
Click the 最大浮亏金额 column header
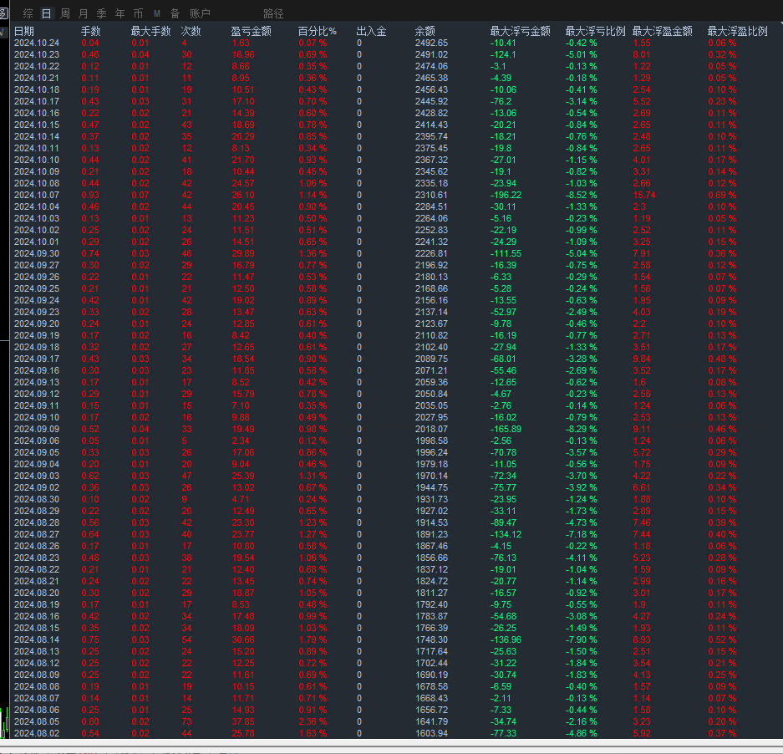coord(520,31)
